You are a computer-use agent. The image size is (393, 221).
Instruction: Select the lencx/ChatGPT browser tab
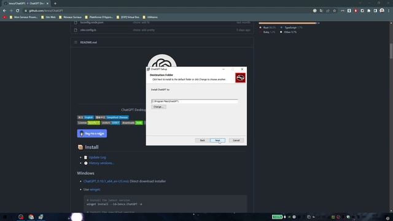click(25, 4)
